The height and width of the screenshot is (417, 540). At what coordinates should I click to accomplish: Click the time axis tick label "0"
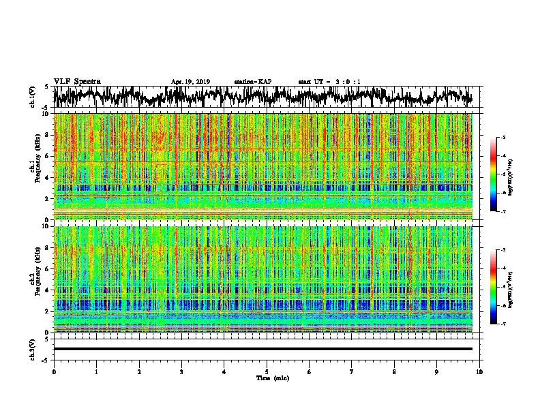[54, 372]
